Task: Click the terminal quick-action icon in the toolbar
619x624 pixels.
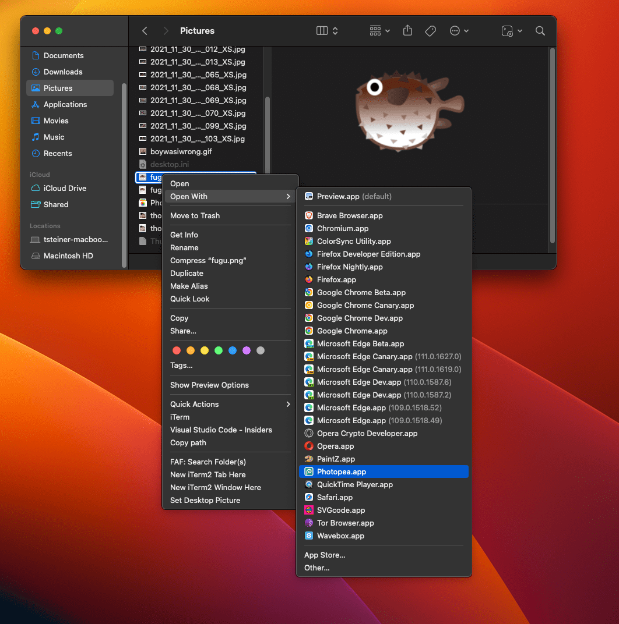Action: coord(507,31)
